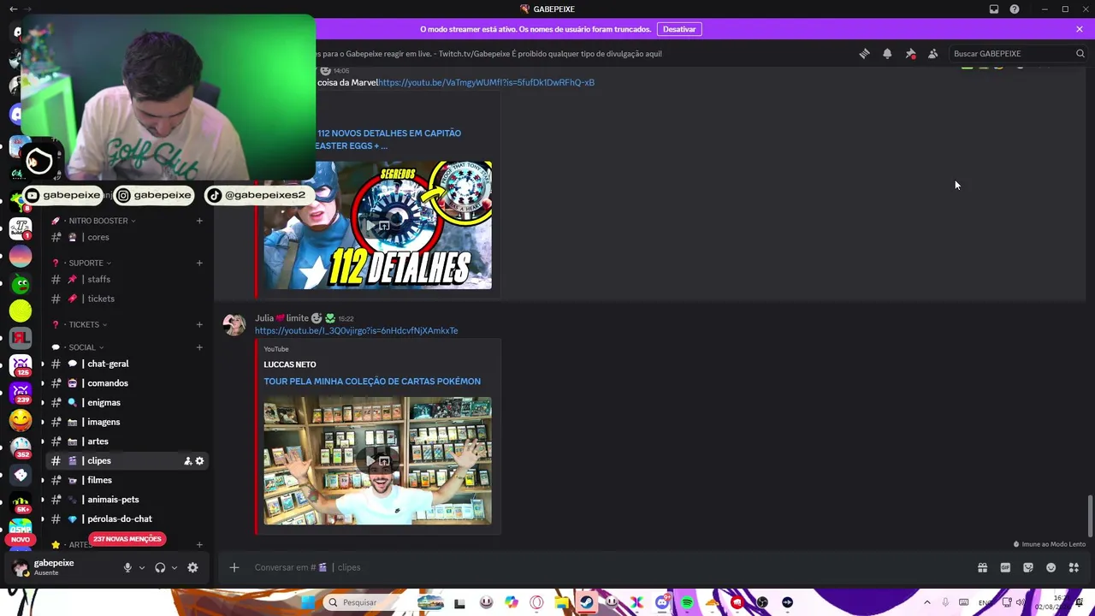Open the inbox icon in title bar
Screen dimensions: 1095x616
pyautogui.click(x=994, y=9)
